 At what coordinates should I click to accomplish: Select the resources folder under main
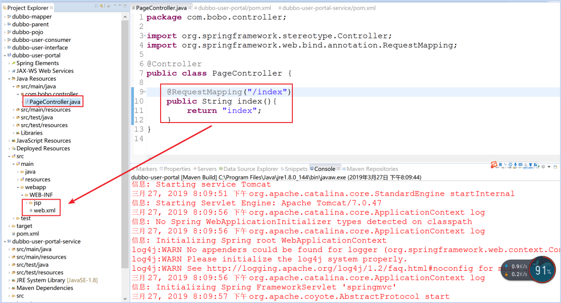click(x=37, y=179)
